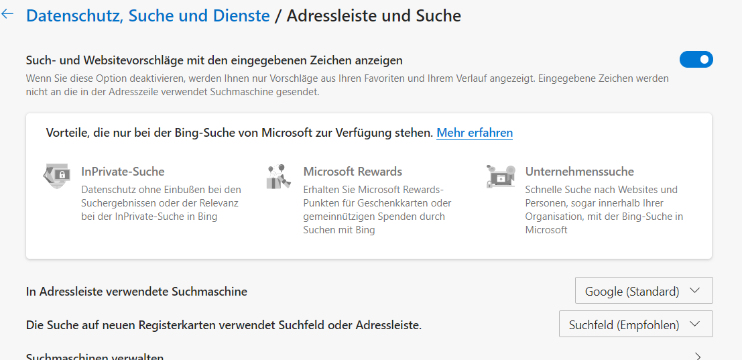Click the Microsoft Rewards heading
The image size is (742, 360).
point(353,172)
